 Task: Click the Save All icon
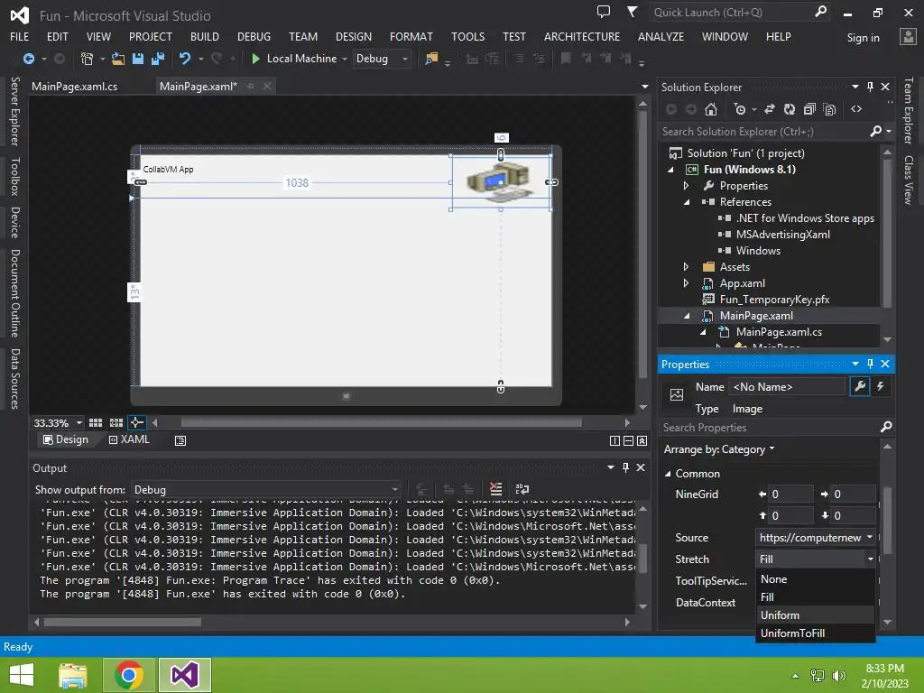[x=157, y=59]
